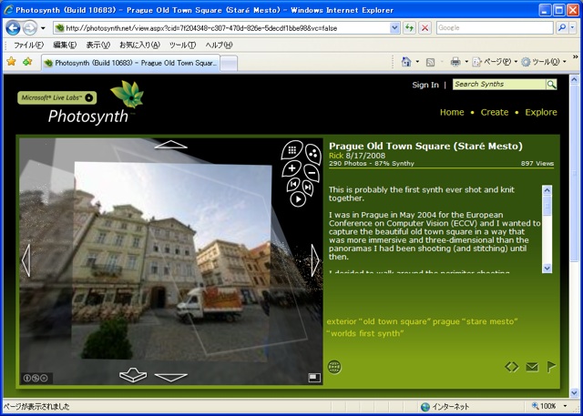Image resolution: width=583 pixels, height=416 pixels.
Task: Open the ページ(P) toolbar menu
Action: (x=495, y=62)
